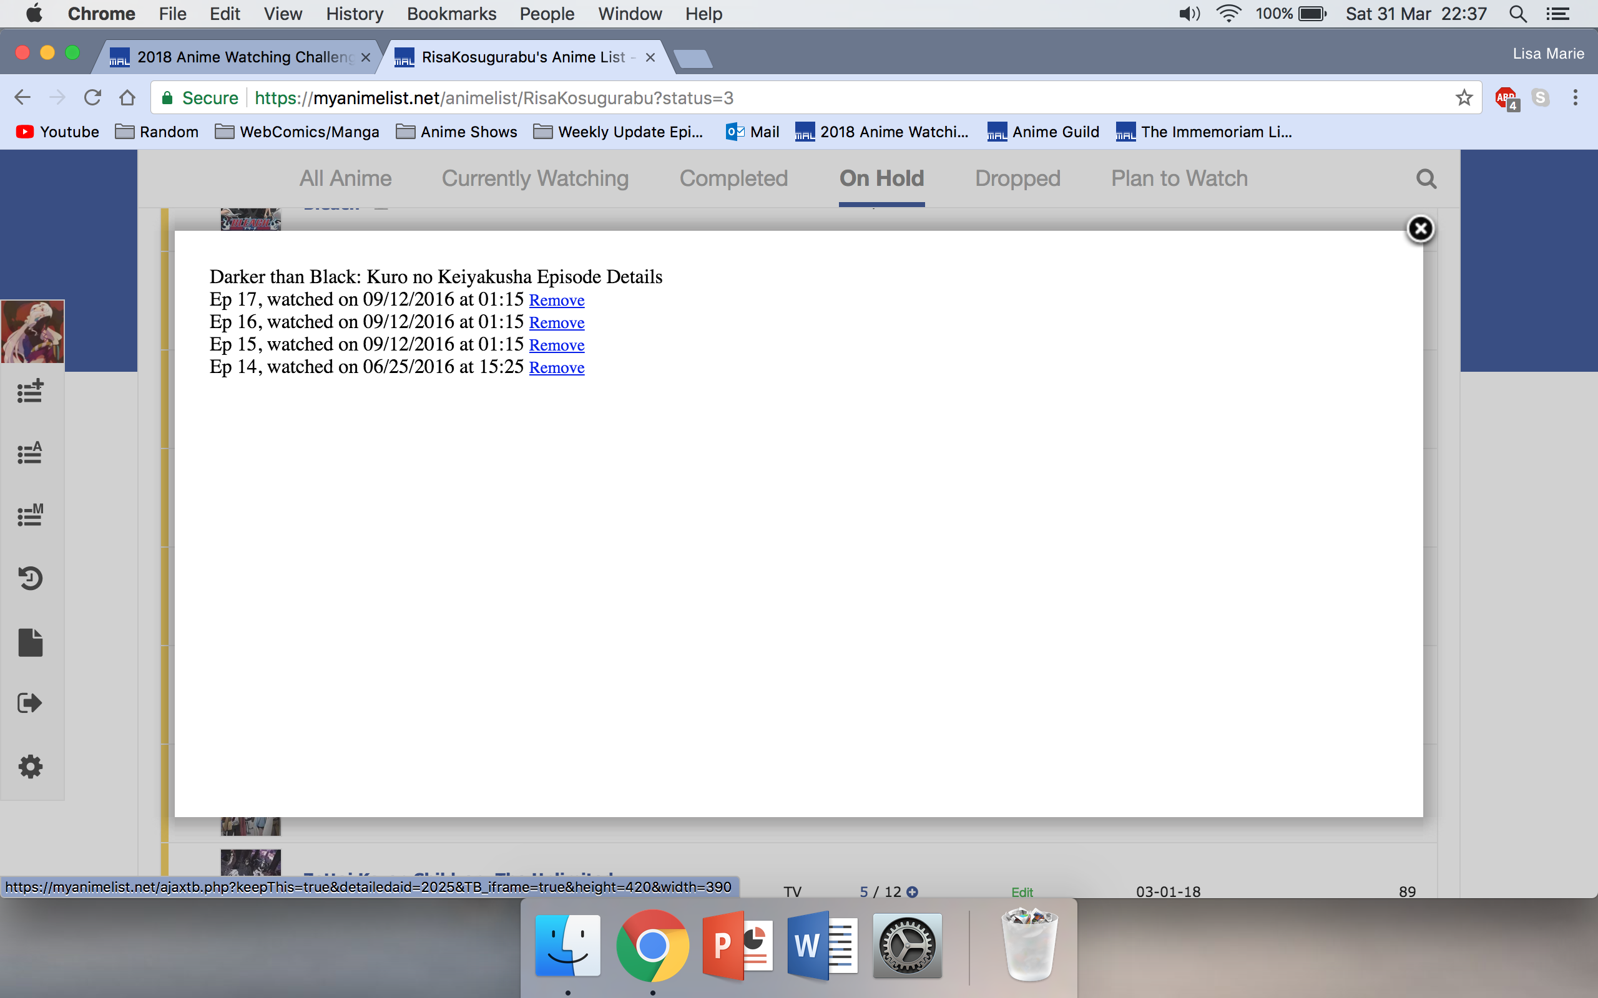This screenshot has width=1598, height=998.
Task: Expand the Anime Shows bookmark folder
Action: coord(456,132)
